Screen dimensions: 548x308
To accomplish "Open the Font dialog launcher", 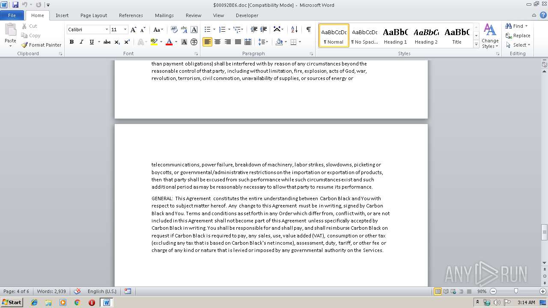I will pyautogui.click(x=197, y=54).
